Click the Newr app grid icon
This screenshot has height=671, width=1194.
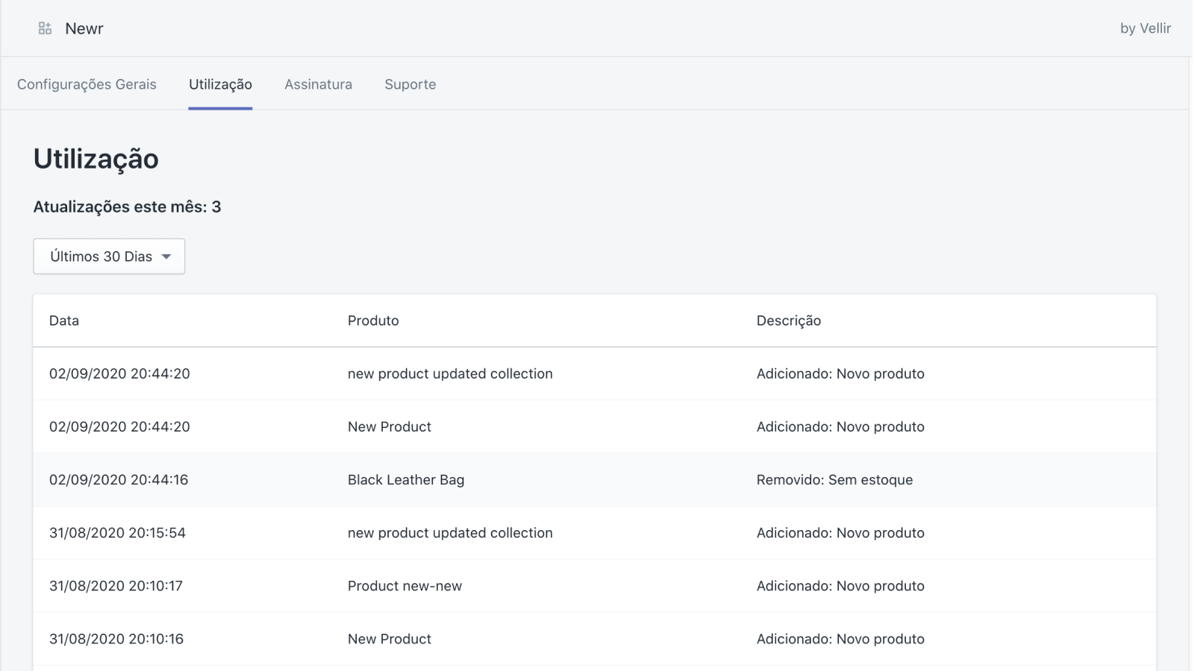click(45, 28)
